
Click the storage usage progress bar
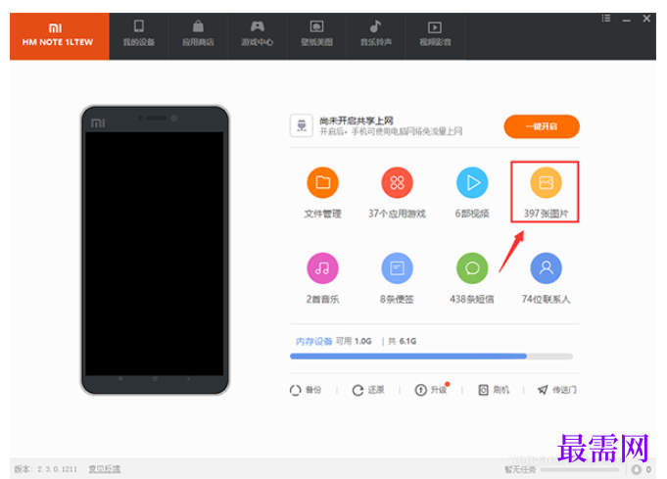431,356
